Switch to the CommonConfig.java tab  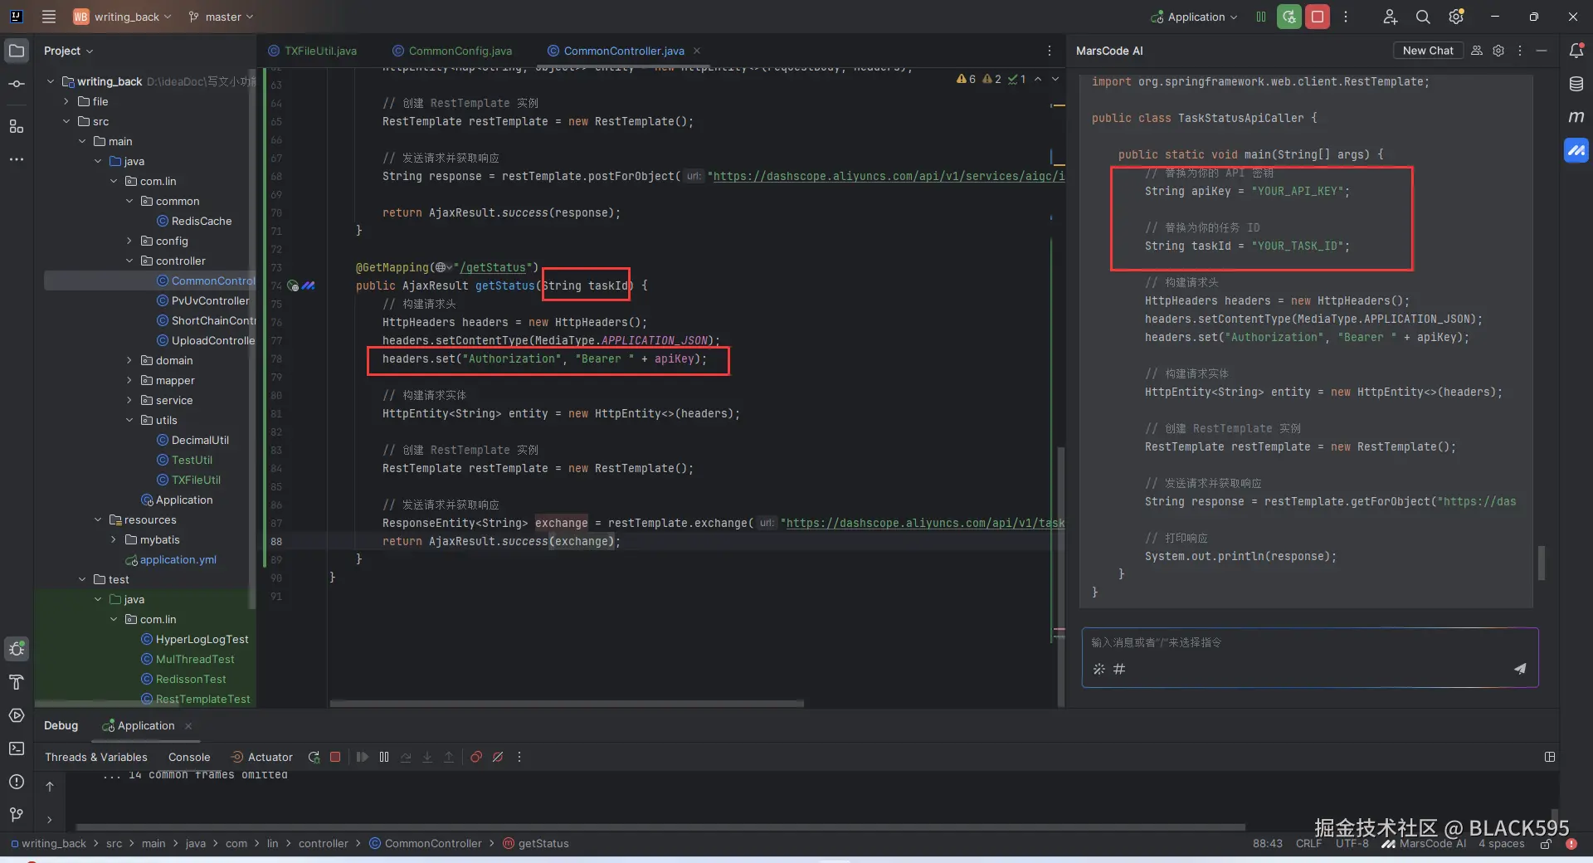tap(452, 51)
